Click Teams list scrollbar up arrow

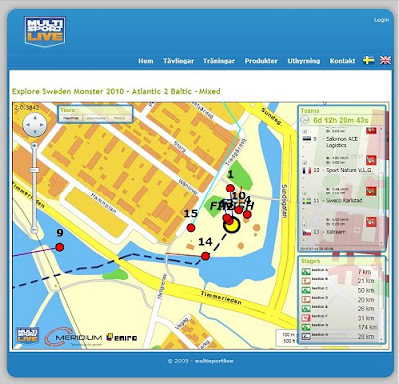click(381, 129)
